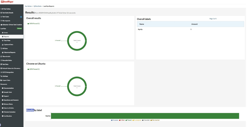Open Errors via its bug icon
247x127 pixels.
pos(3,33)
